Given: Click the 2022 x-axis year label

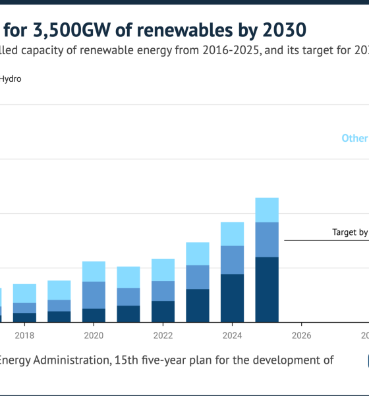Looking at the screenshot, I should pos(163,335).
